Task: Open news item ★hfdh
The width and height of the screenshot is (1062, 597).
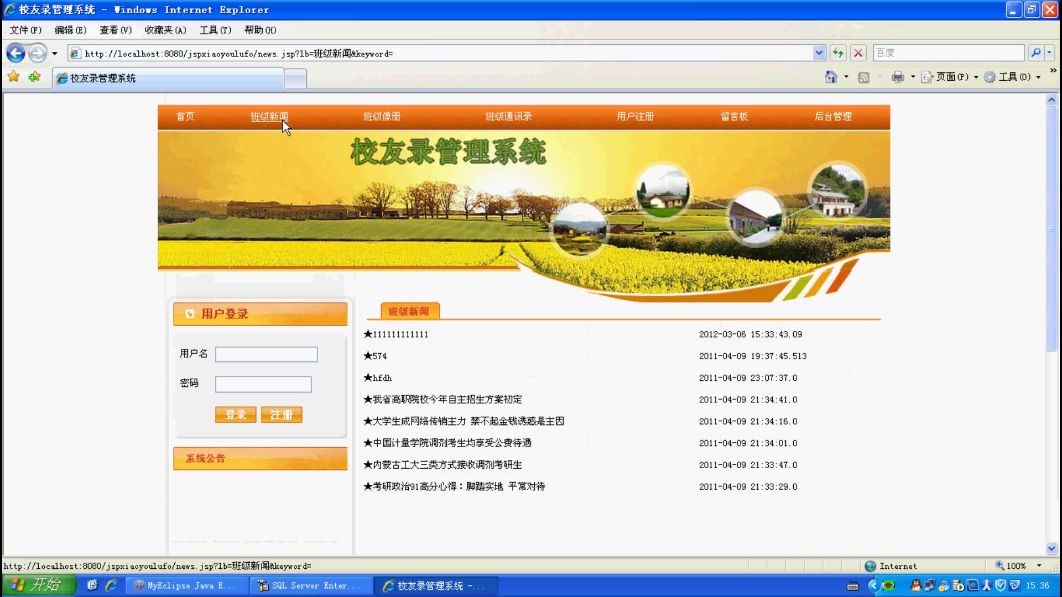Action: point(377,378)
